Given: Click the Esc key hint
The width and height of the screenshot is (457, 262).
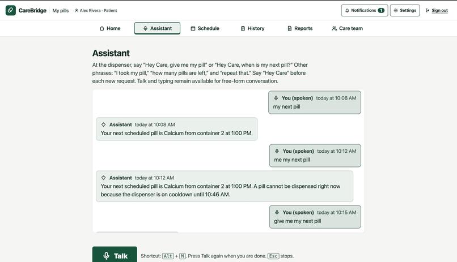Looking at the screenshot, I should click(x=273, y=256).
